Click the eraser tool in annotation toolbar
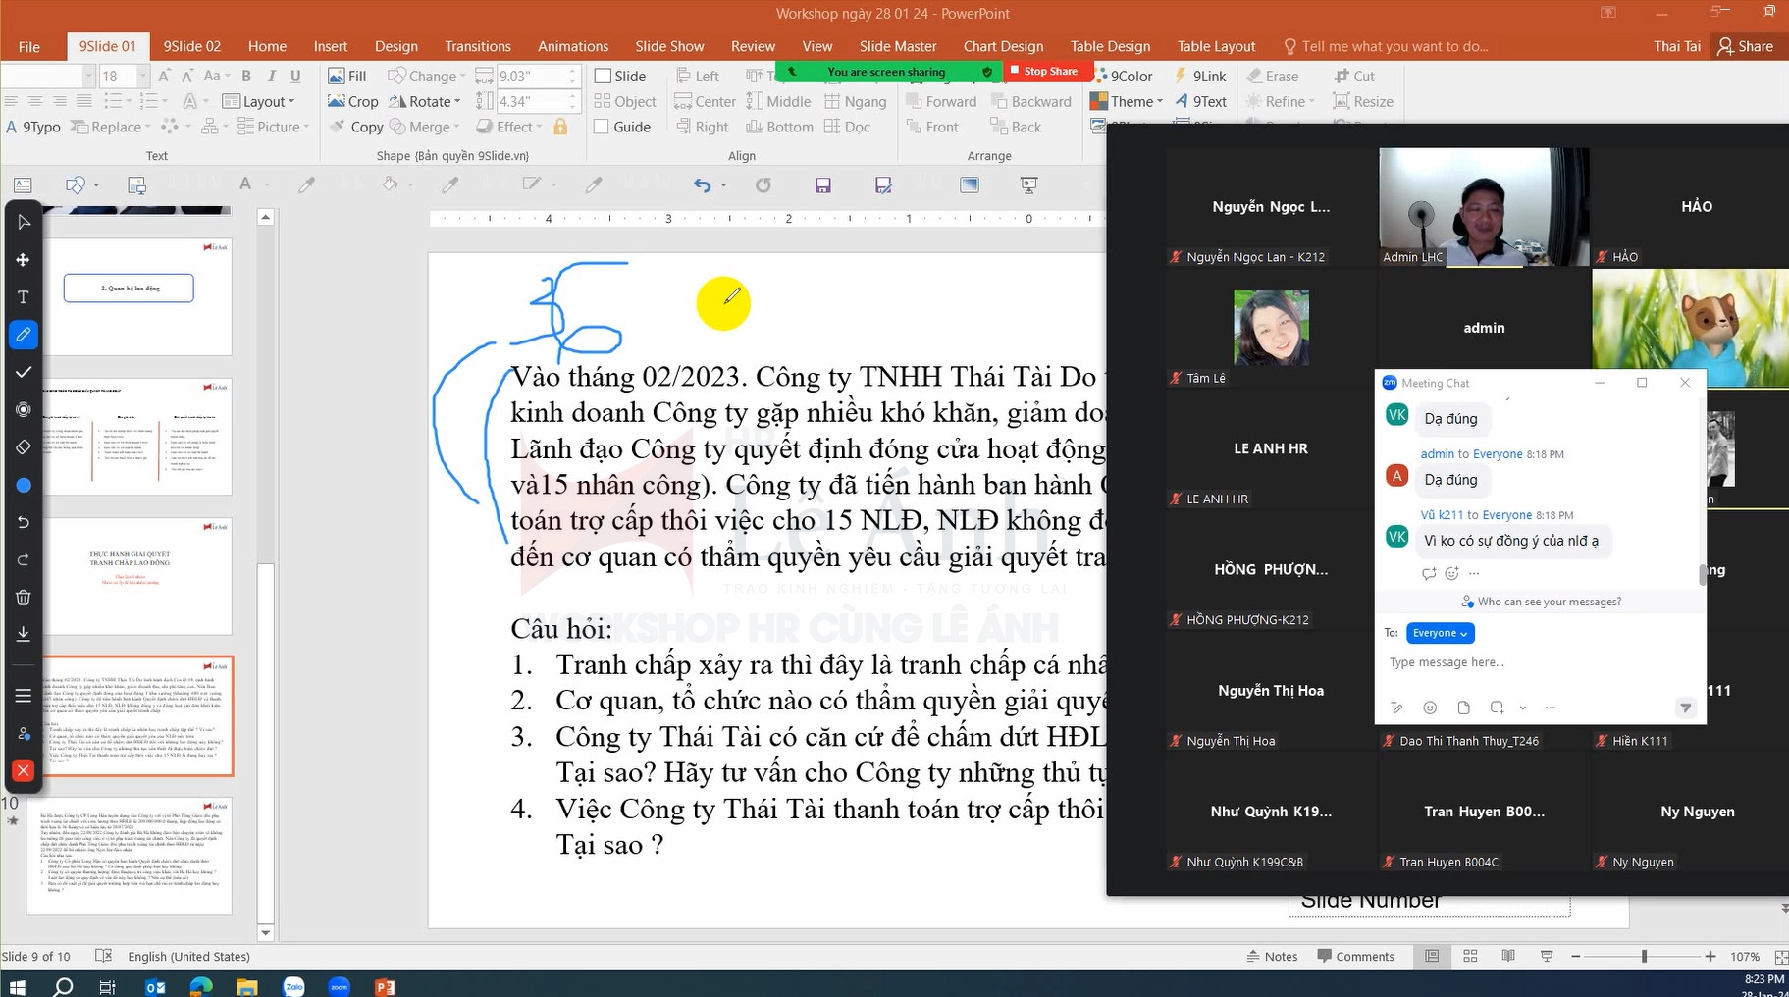The image size is (1789, 997). point(24,447)
